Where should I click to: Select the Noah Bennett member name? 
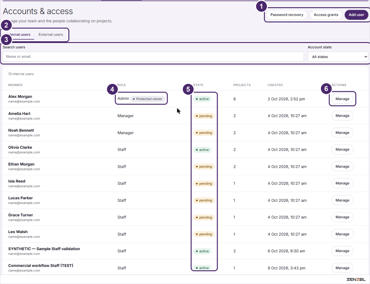tap(21, 130)
